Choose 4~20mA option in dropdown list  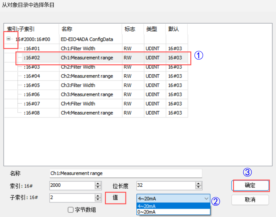173,206
